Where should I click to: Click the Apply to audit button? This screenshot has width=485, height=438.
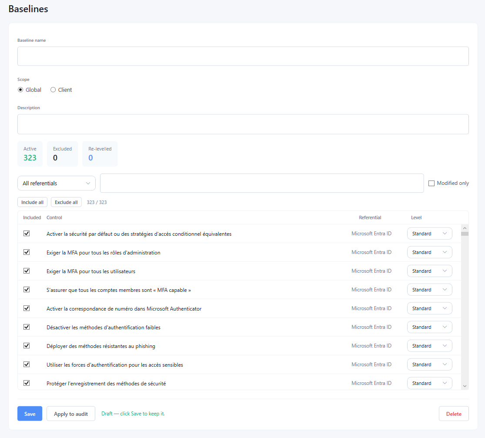(71, 414)
